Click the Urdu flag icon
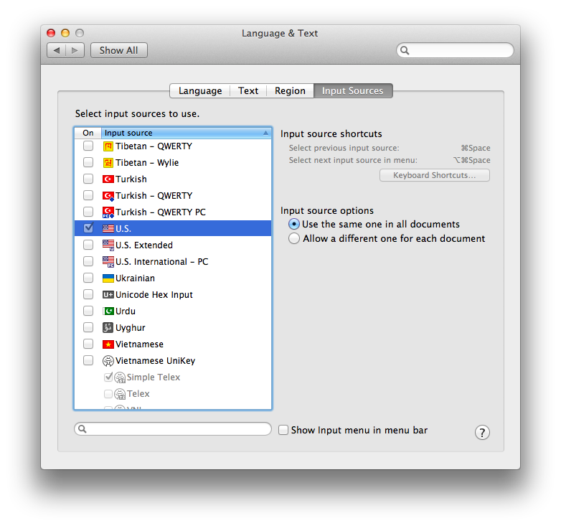561x526 pixels. click(108, 311)
